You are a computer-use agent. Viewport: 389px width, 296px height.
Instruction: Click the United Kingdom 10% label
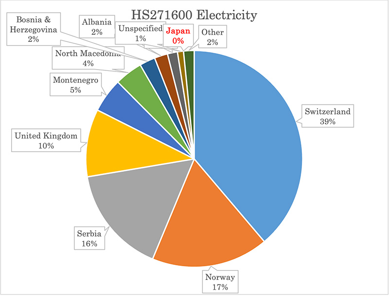click(46, 140)
